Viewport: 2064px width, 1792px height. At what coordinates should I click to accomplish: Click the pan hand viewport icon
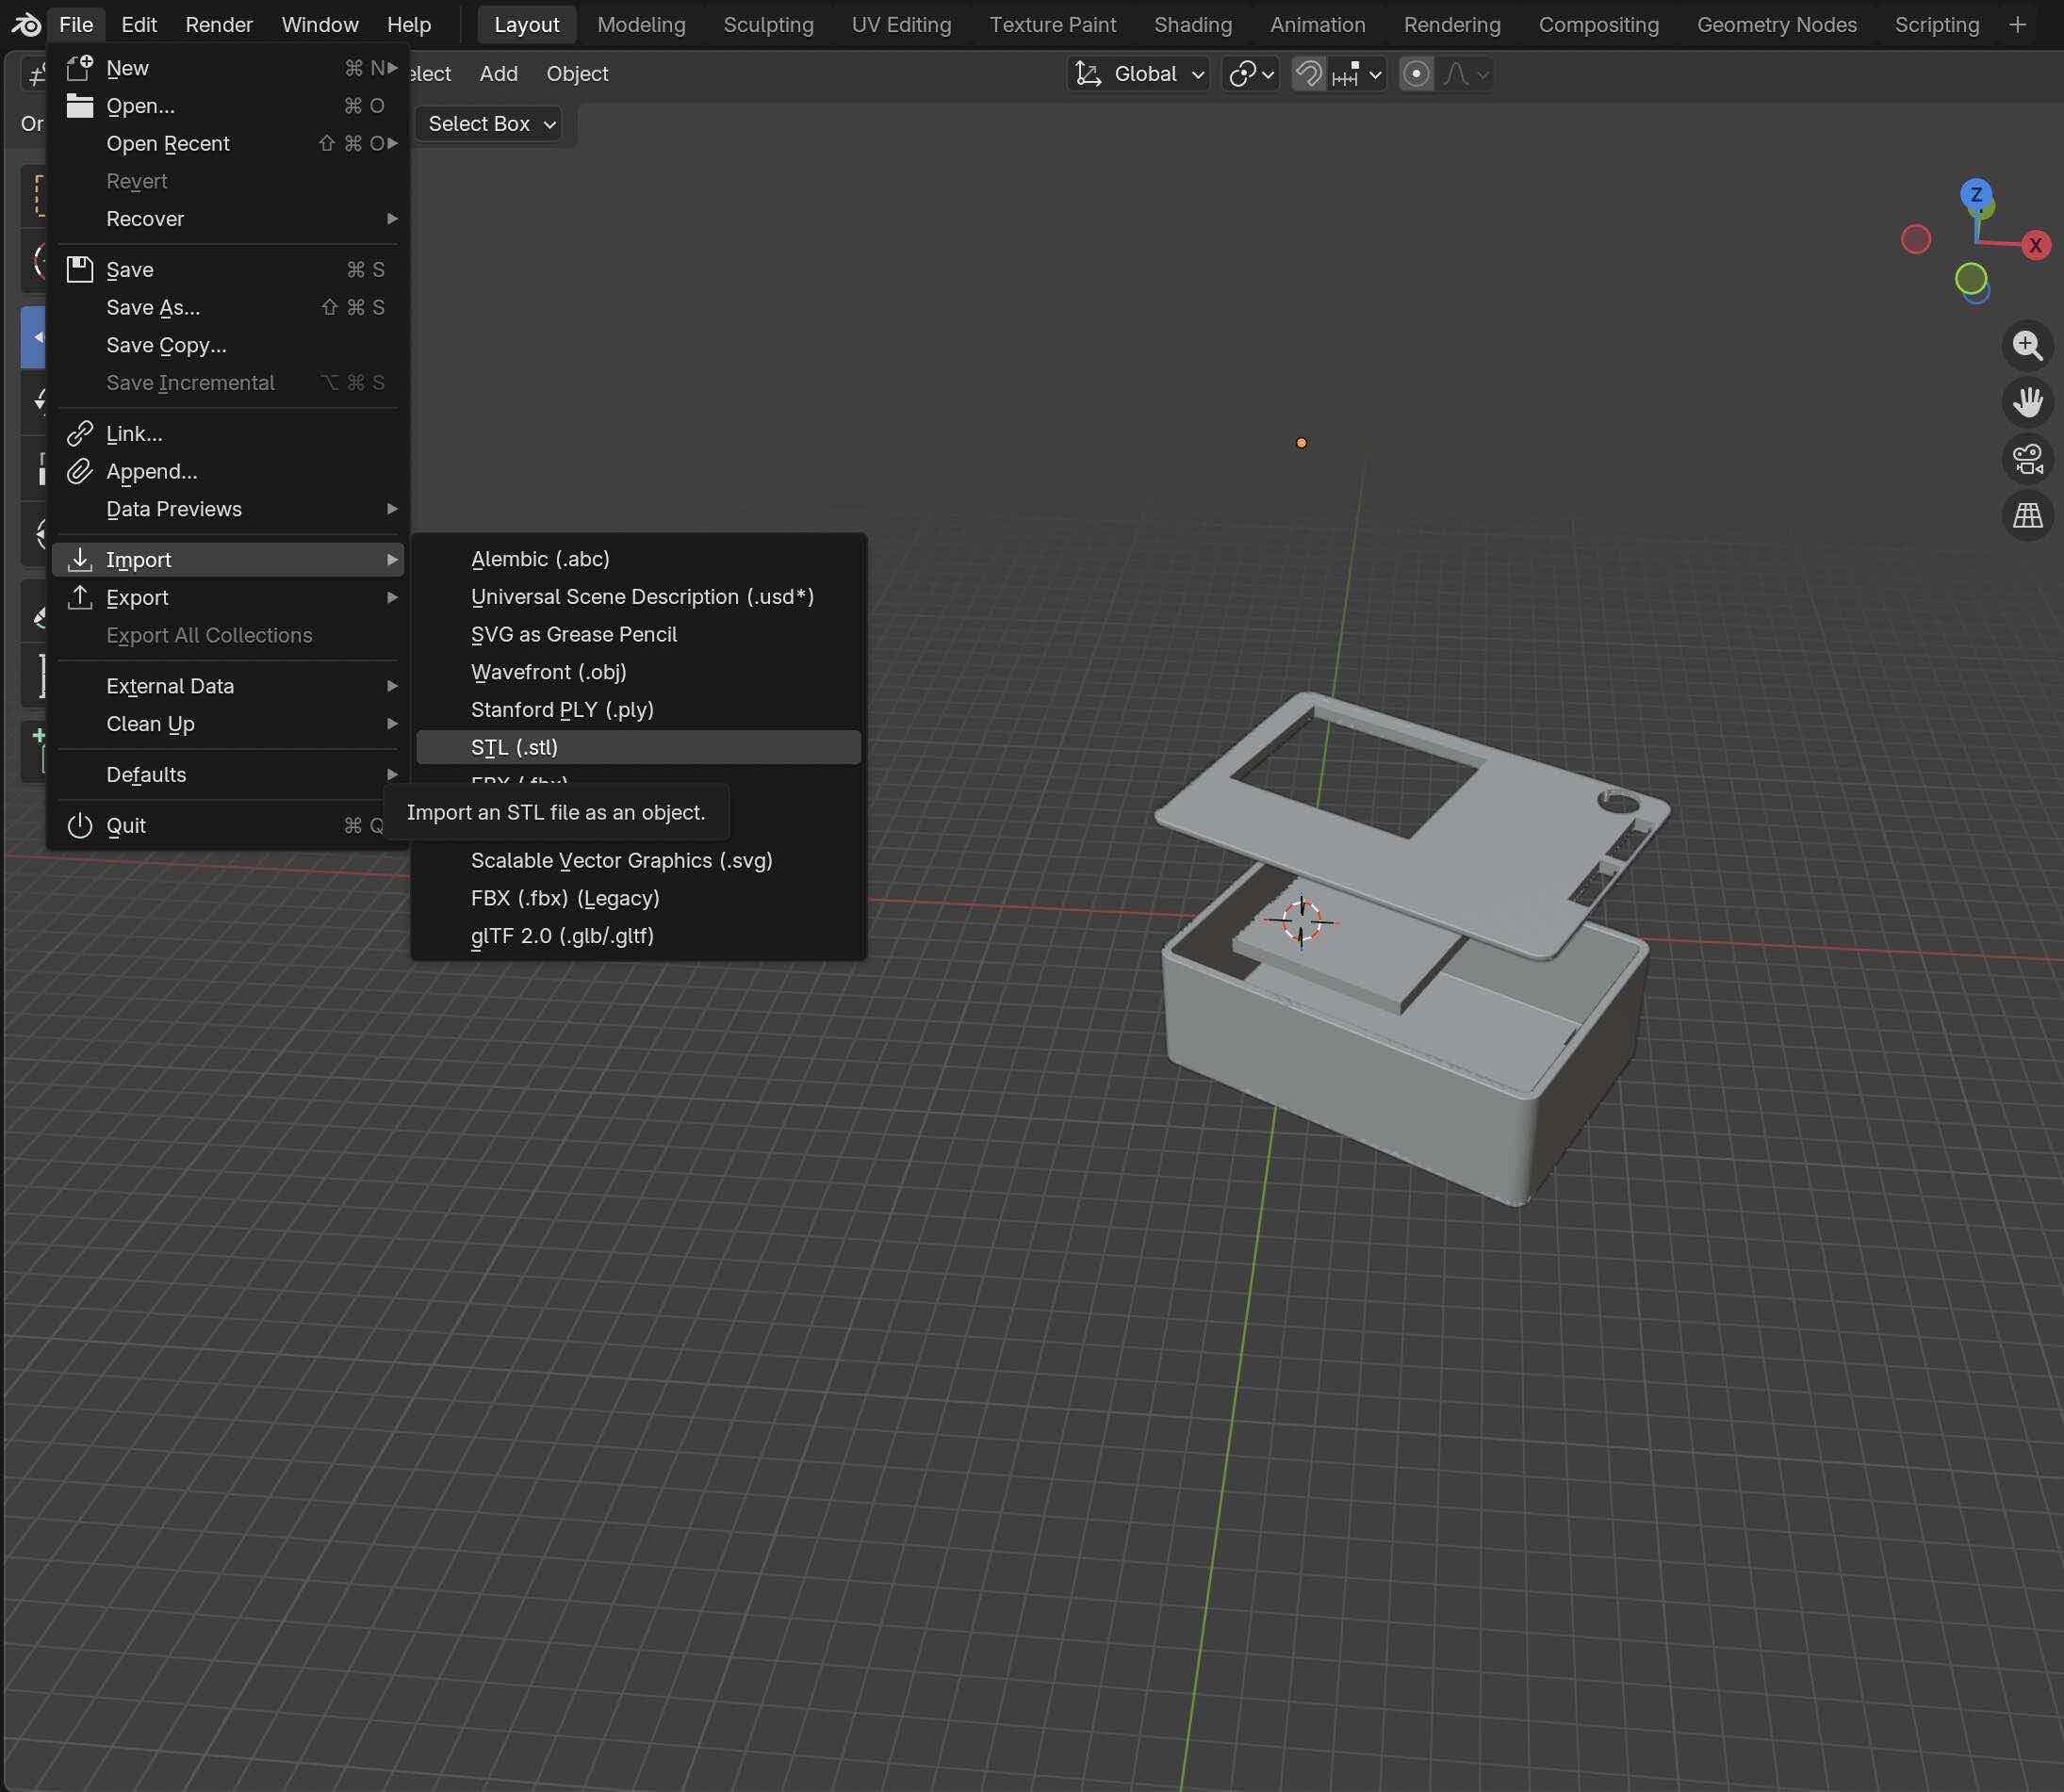click(2027, 402)
